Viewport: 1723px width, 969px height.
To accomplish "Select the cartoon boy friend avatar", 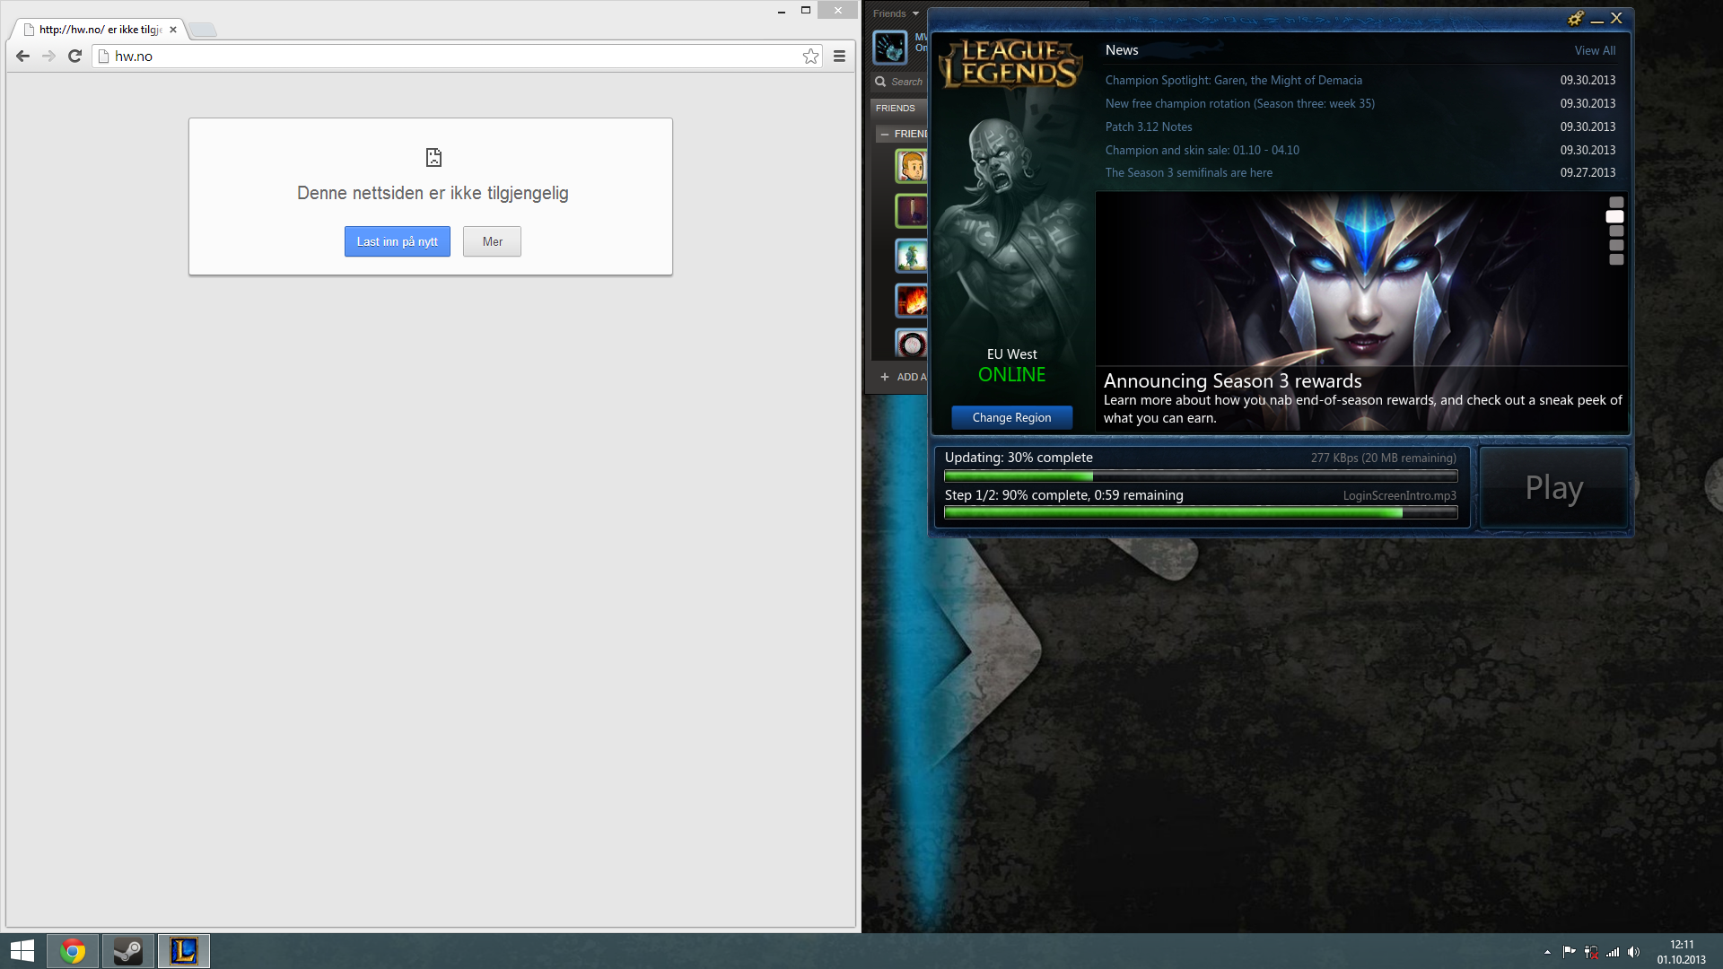I will click(x=911, y=166).
